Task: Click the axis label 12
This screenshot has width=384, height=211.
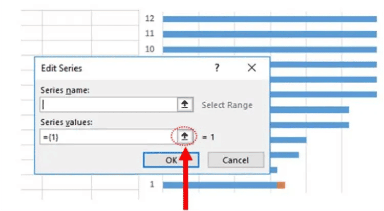Action: click(x=150, y=18)
